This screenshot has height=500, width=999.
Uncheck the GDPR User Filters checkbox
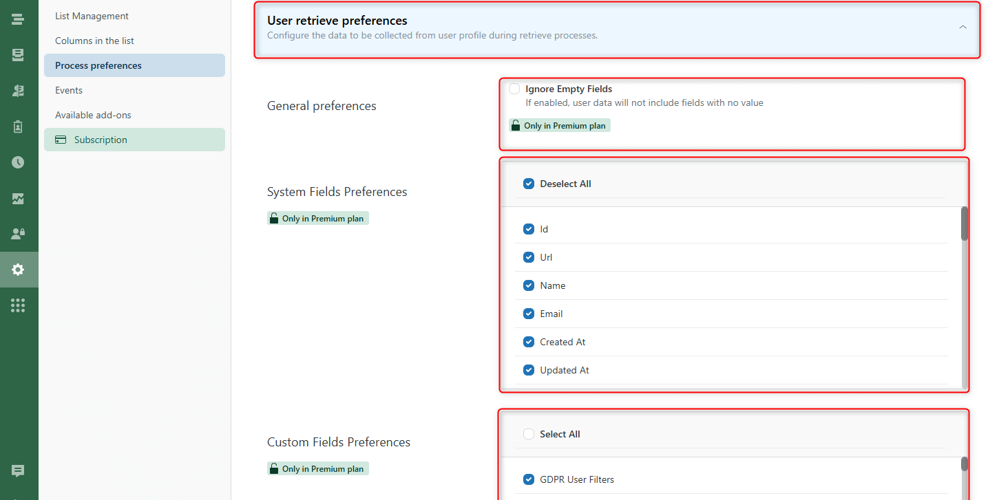529,479
